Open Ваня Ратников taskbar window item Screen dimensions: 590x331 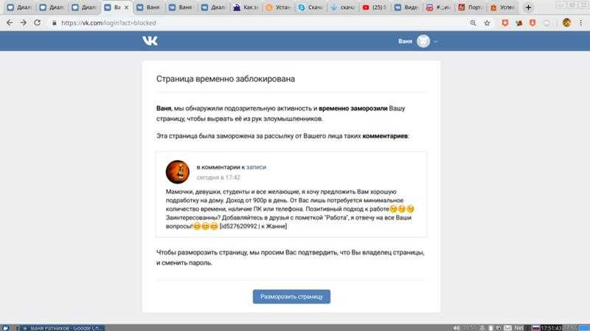click(x=63, y=328)
